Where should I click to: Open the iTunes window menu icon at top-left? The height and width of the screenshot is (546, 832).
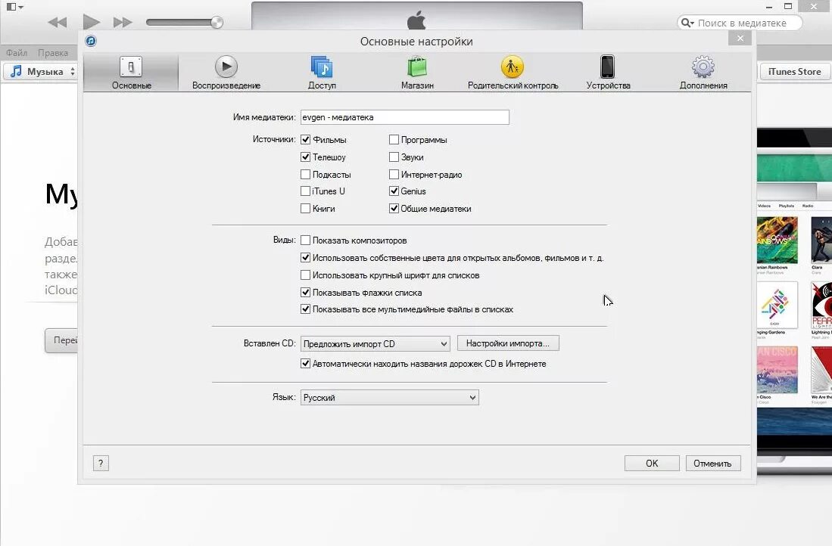click(14, 7)
